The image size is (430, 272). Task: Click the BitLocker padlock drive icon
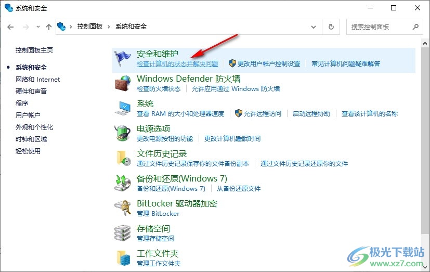(122, 208)
